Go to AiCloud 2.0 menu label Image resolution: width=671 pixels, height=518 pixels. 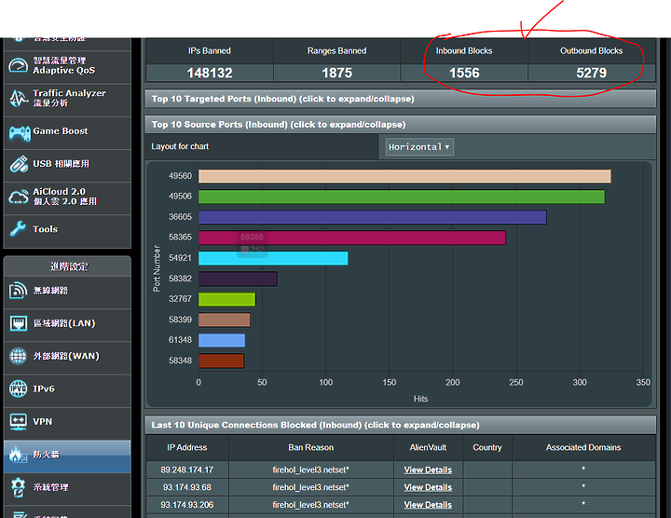coord(65,197)
